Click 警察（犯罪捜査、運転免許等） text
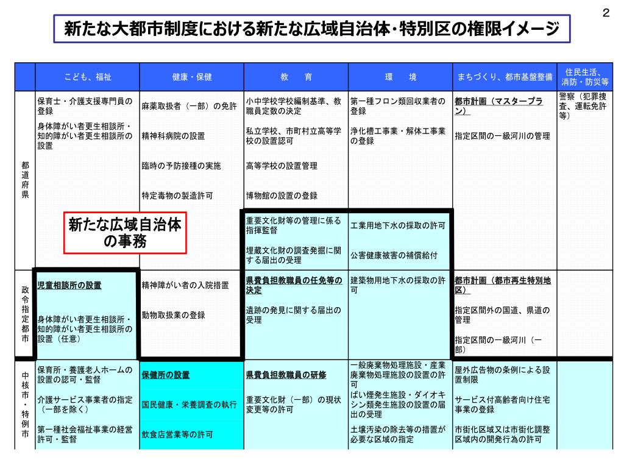This screenshot has width=624, height=468. (x=583, y=106)
